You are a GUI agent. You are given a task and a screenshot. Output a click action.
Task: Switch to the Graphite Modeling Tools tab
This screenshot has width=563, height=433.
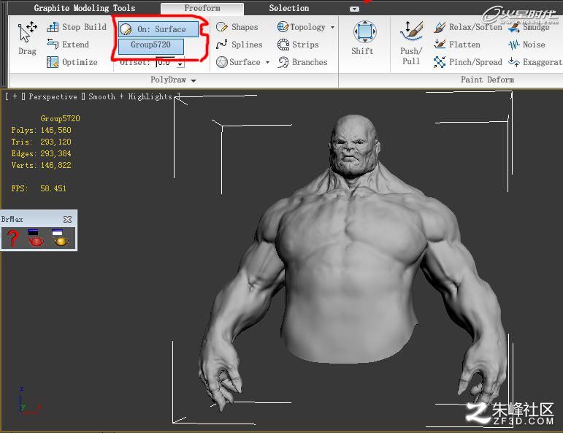(x=85, y=8)
